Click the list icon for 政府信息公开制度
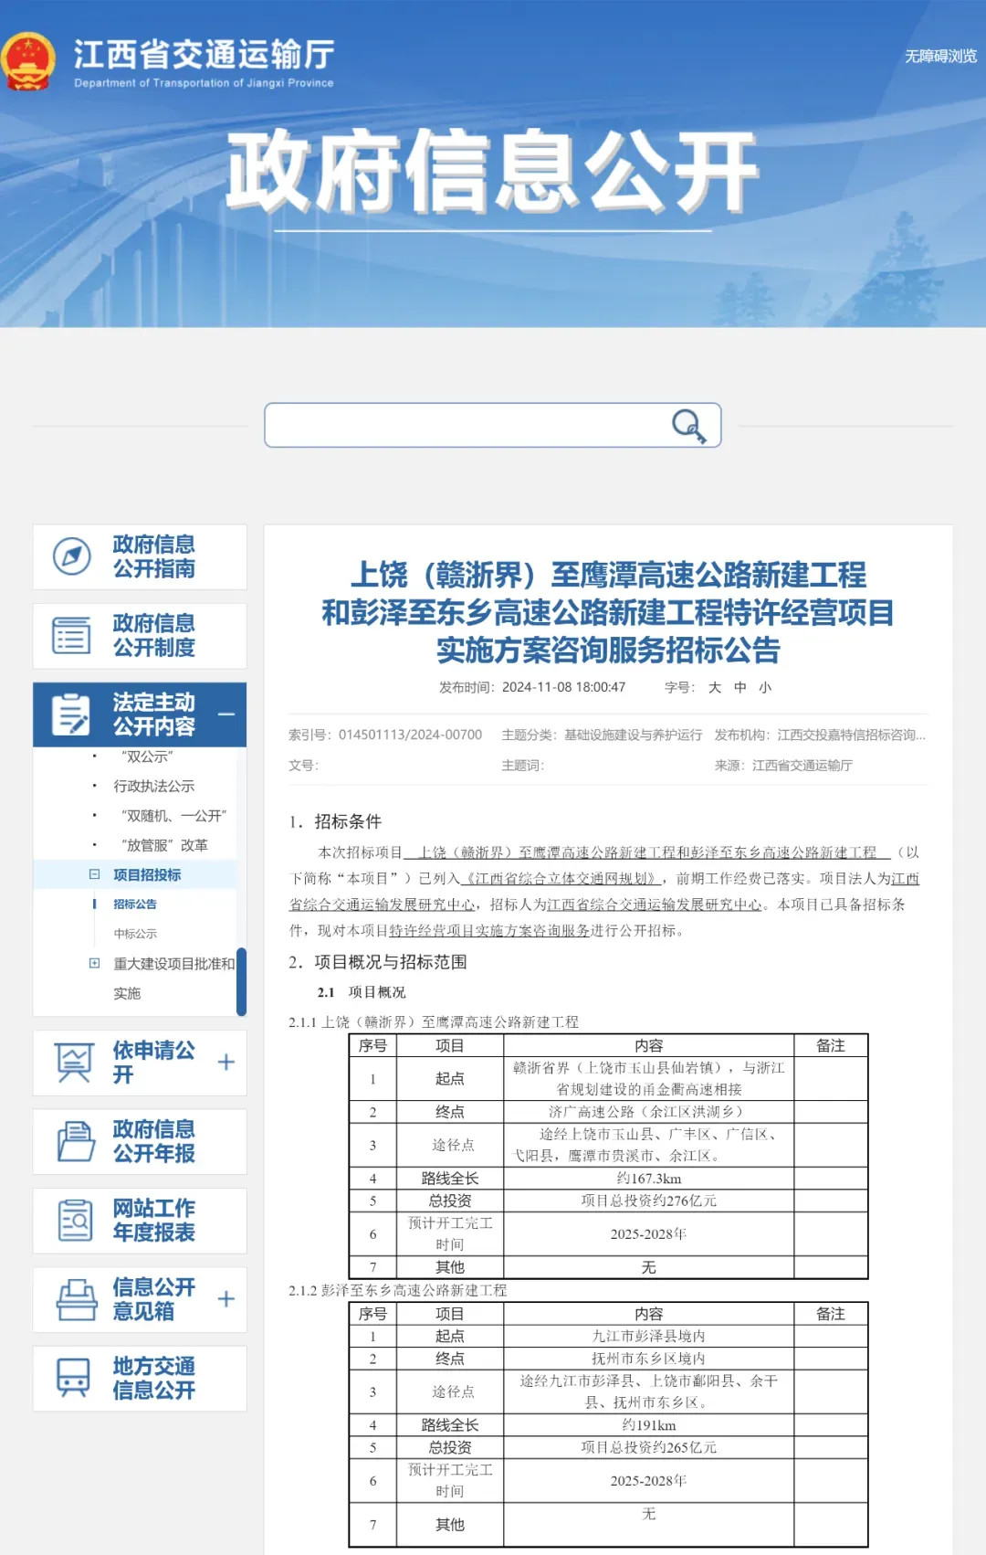The height and width of the screenshot is (1555, 986). (x=72, y=635)
